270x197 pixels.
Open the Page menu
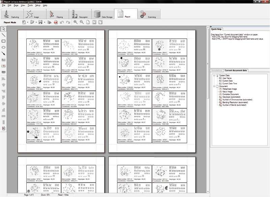point(16,5)
